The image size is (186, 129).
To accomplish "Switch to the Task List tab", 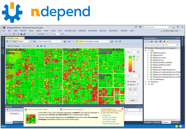I will click(x=17, y=122).
